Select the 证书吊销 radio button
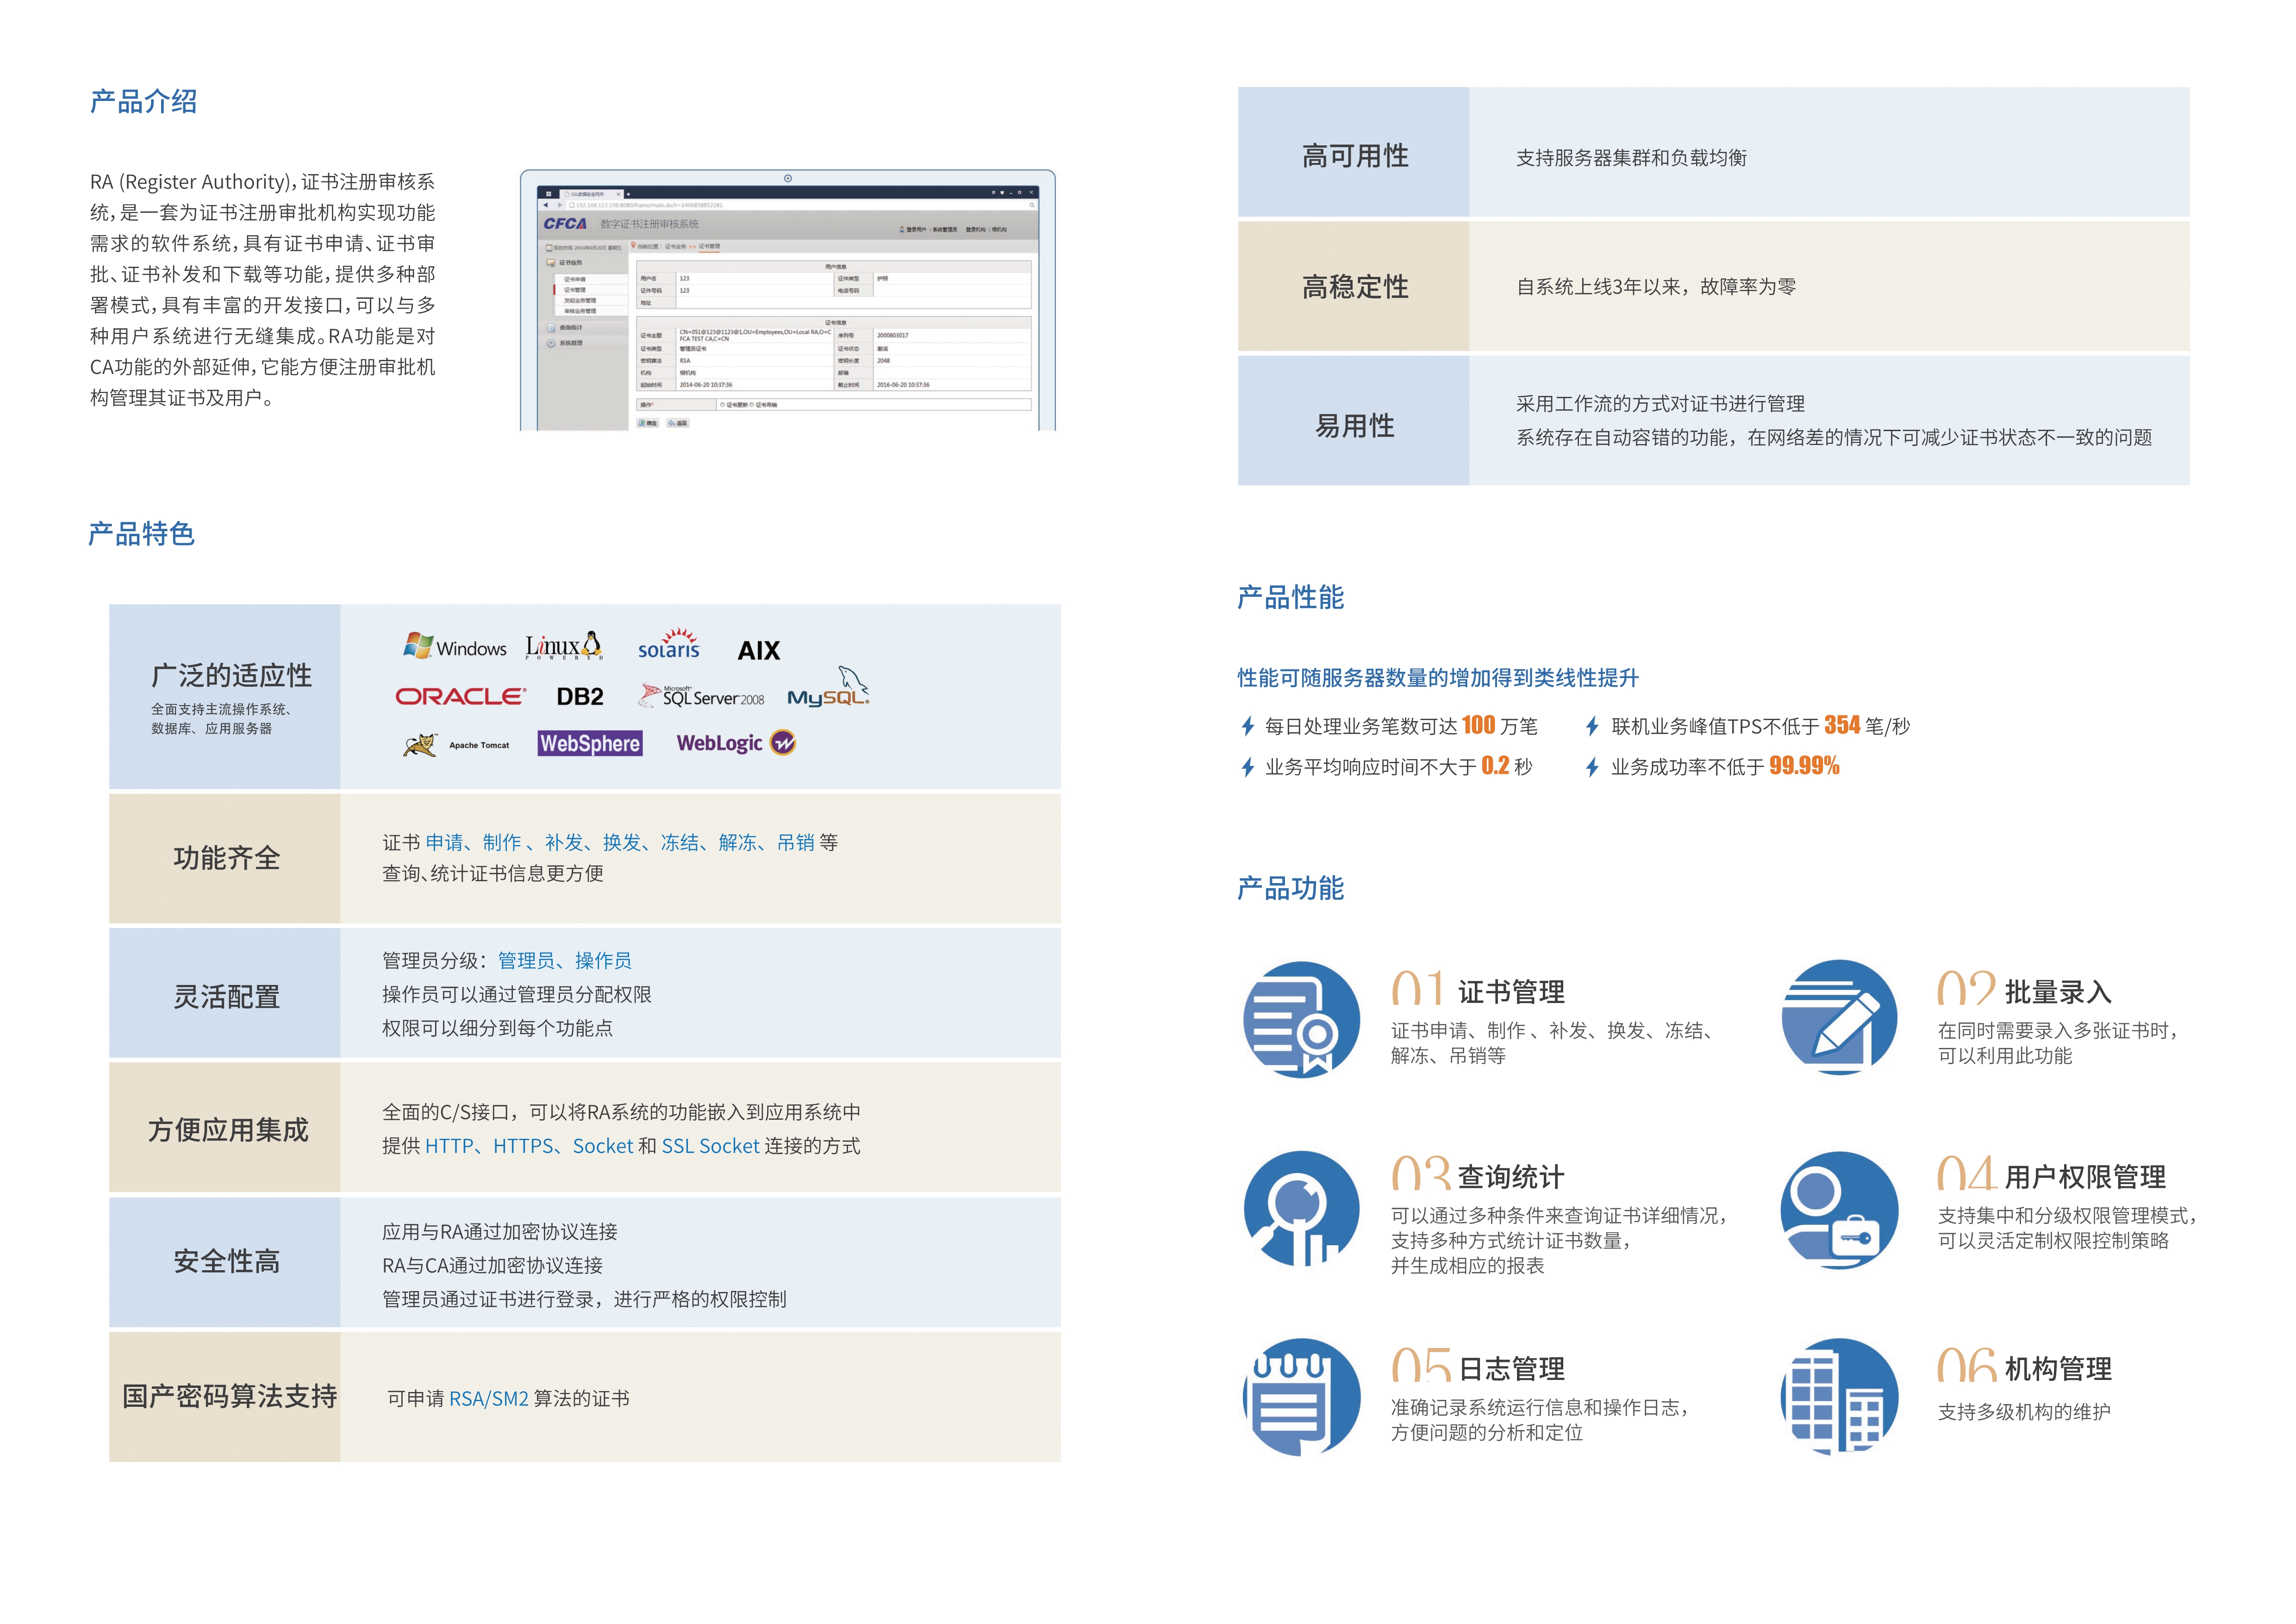2296x1624 pixels. tap(752, 405)
